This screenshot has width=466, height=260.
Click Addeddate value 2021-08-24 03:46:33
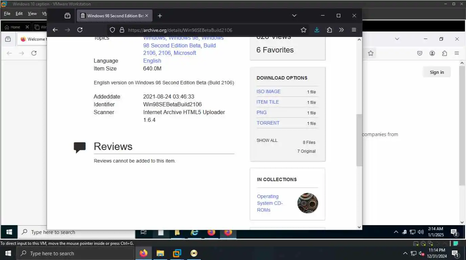pos(169,96)
